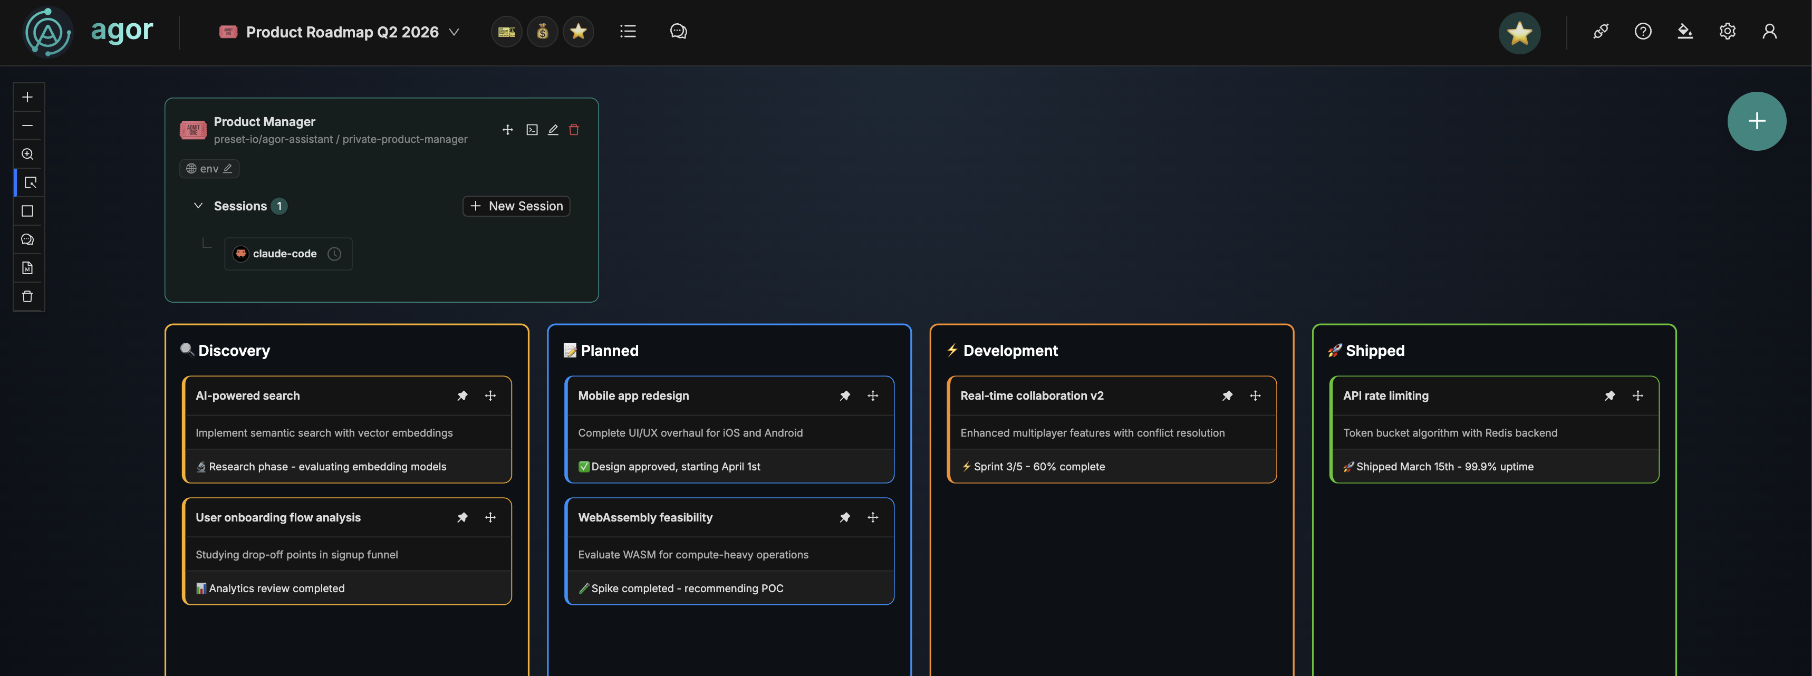
Task: Open history clock on claude-code session
Action: pos(334,254)
